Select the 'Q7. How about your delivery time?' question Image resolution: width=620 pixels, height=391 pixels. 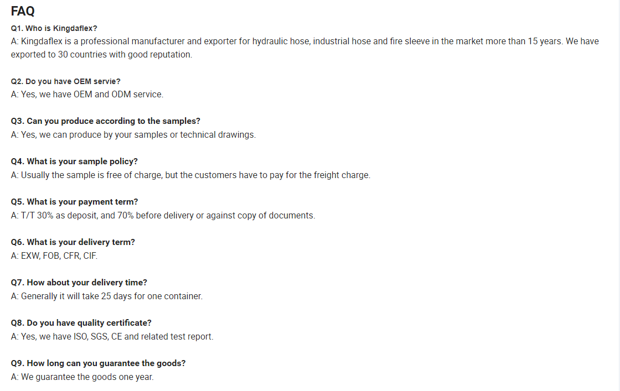tap(79, 283)
